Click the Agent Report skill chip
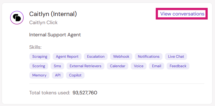 coord(67,56)
